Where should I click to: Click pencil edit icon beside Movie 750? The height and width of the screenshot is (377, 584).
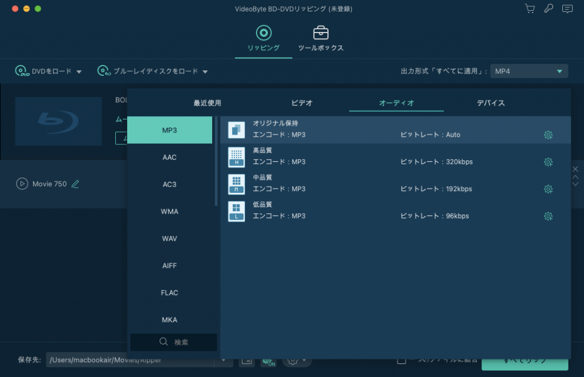coord(75,184)
